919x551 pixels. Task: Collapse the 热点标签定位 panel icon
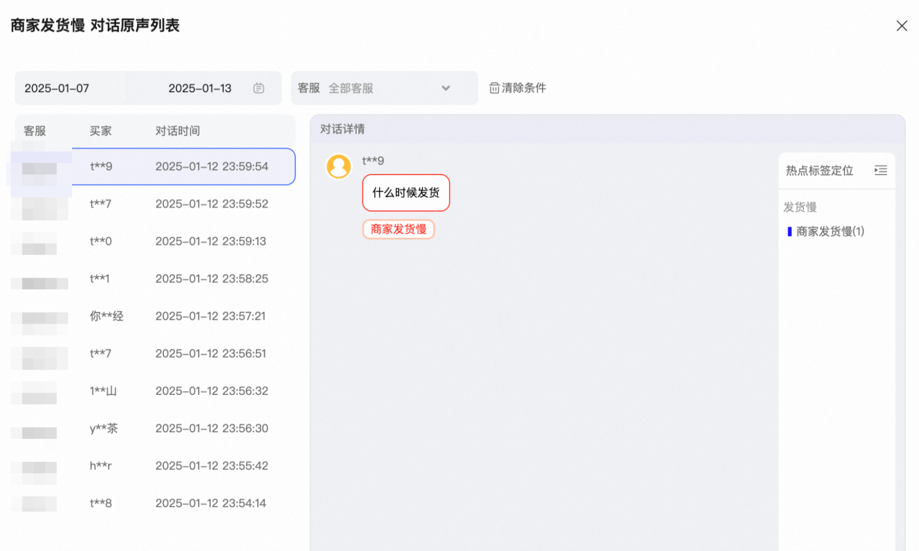coord(880,170)
